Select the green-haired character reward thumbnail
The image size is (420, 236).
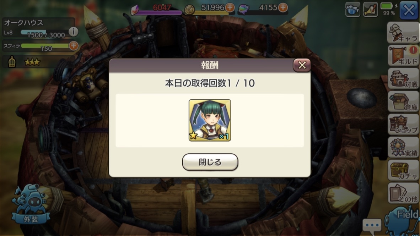(x=210, y=120)
